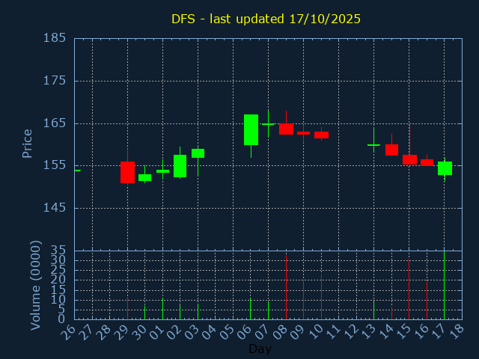Click the green volume bar on day 06
Image resolution: width=479 pixels, height=359 pixels.
pos(251,309)
